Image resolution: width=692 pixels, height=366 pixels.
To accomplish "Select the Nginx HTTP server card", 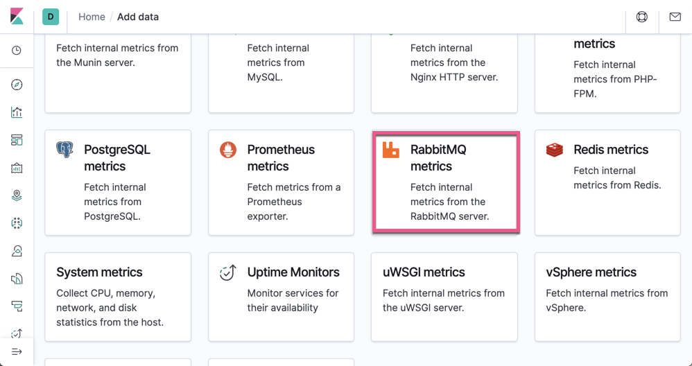I will tap(444, 73).
